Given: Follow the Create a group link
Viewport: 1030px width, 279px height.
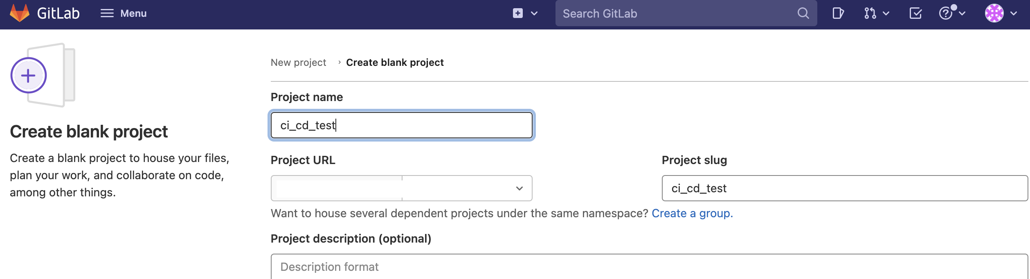Looking at the screenshot, I should [692, 214].
